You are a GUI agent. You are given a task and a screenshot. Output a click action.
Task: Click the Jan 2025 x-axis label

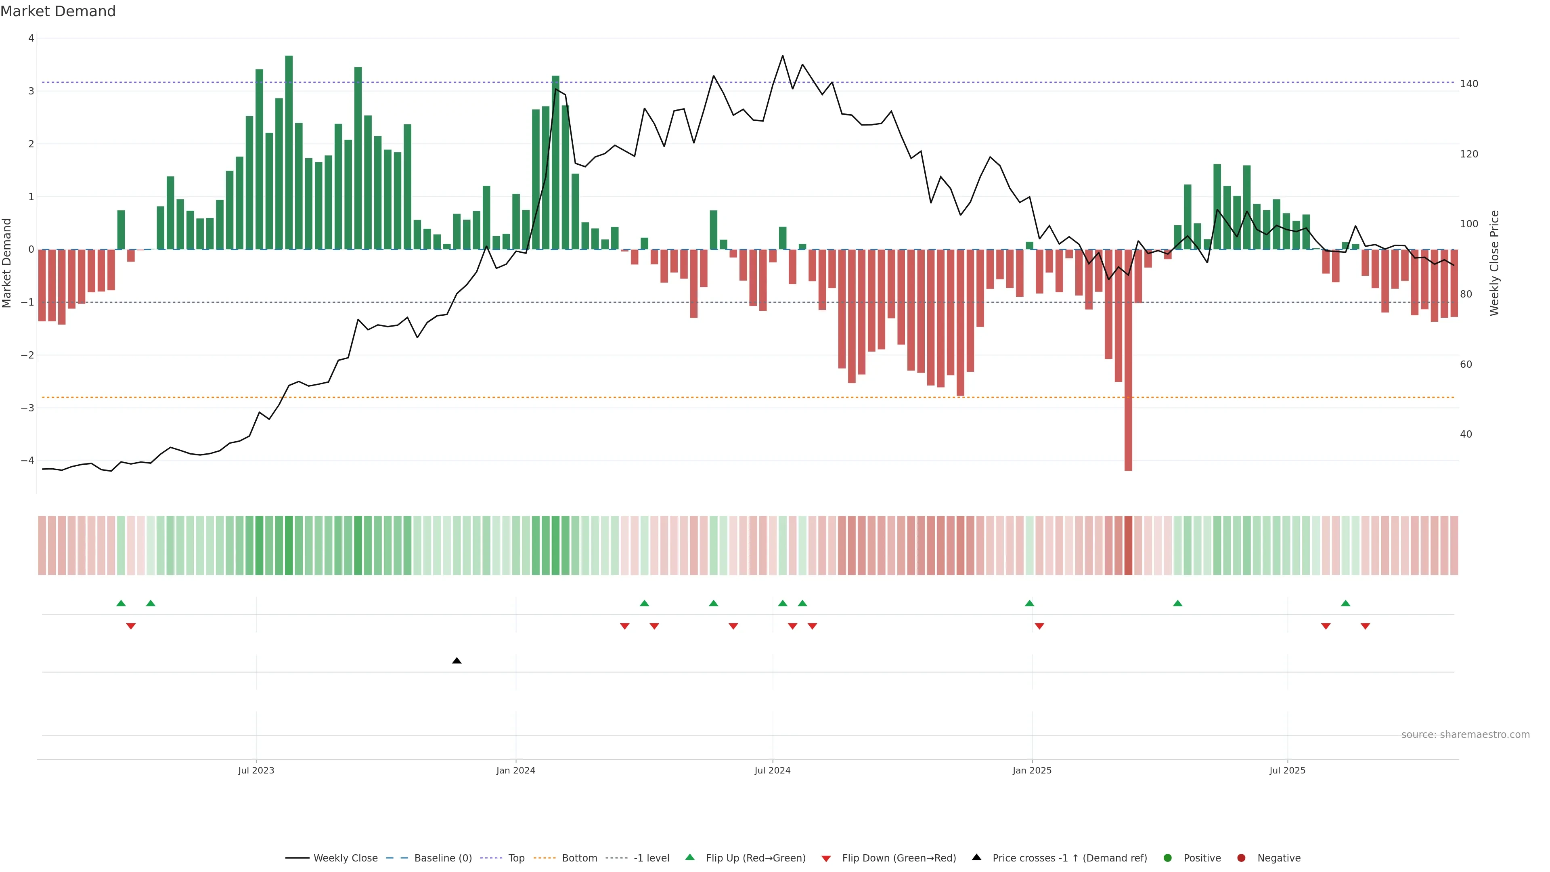point(1032,770)
